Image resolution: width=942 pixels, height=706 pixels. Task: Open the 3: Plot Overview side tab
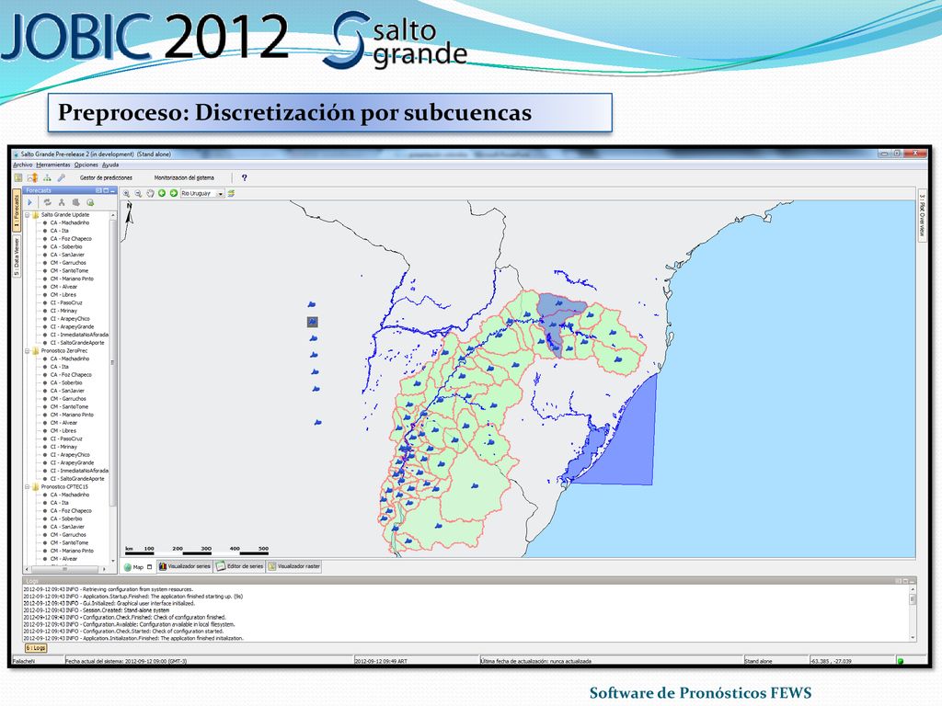[x=922, y=216]
